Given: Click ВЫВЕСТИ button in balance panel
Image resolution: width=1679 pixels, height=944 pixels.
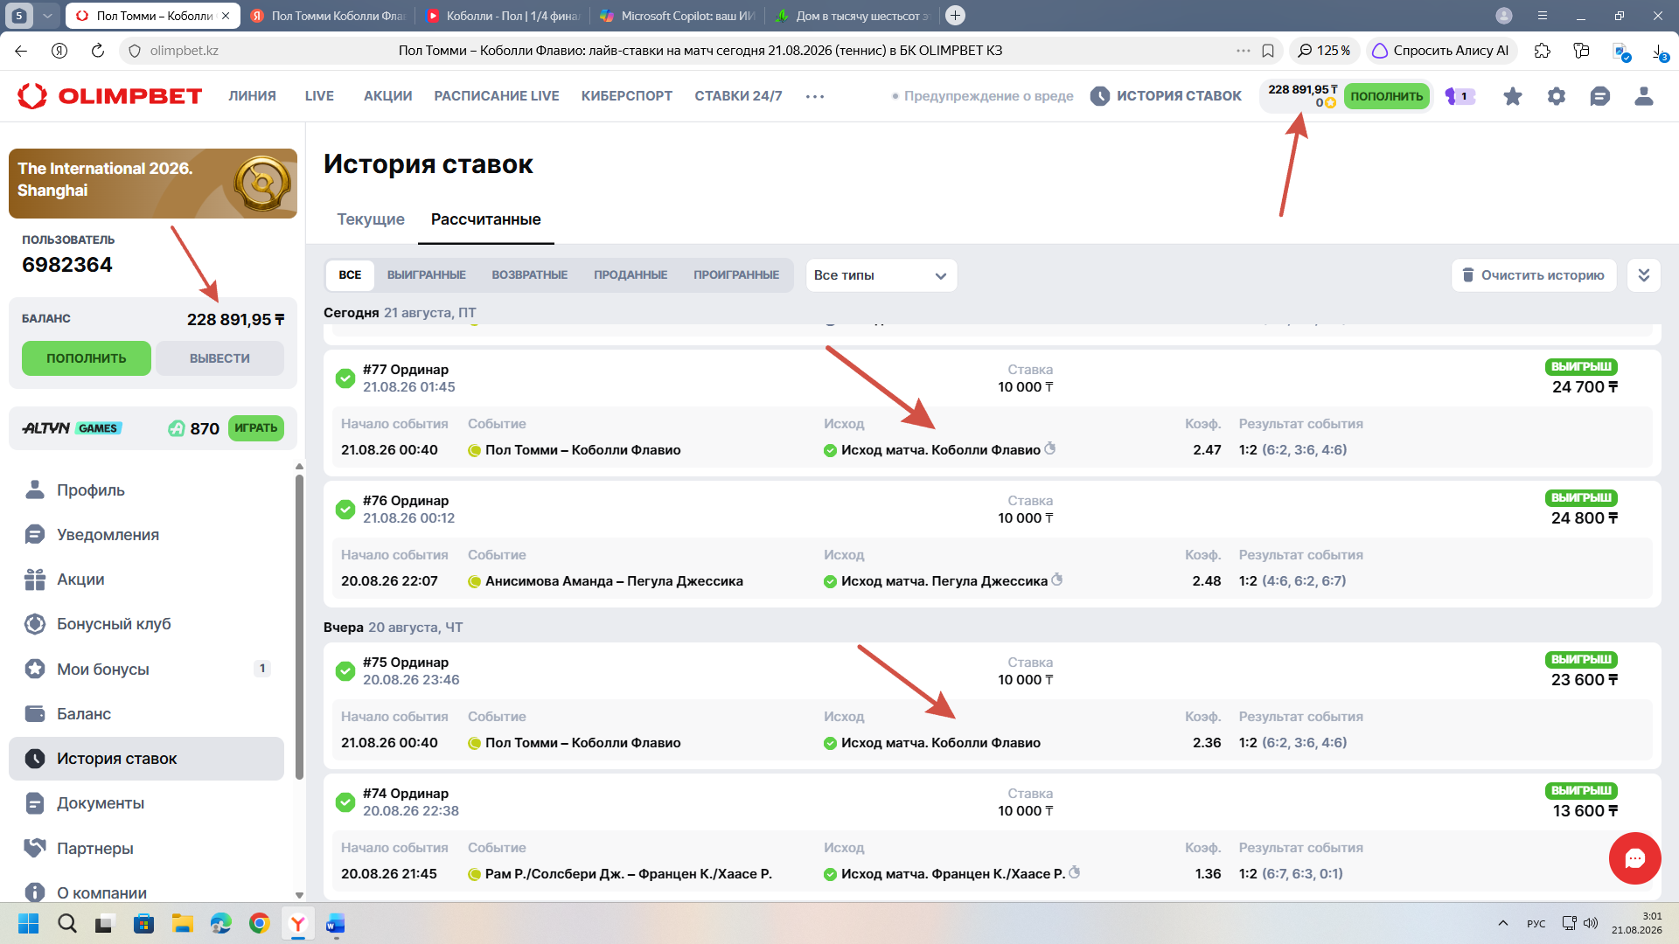Looking at the screenshot, I should 219,358.
